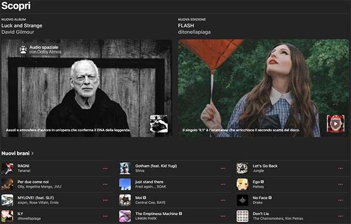Open the David Gilmour artist link
Viewport: 351px width, 224px height.
click(x=18, y=32)
